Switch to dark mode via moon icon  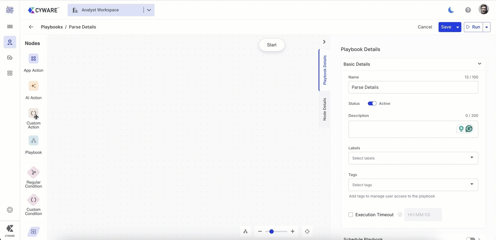[x=451, y=10]
